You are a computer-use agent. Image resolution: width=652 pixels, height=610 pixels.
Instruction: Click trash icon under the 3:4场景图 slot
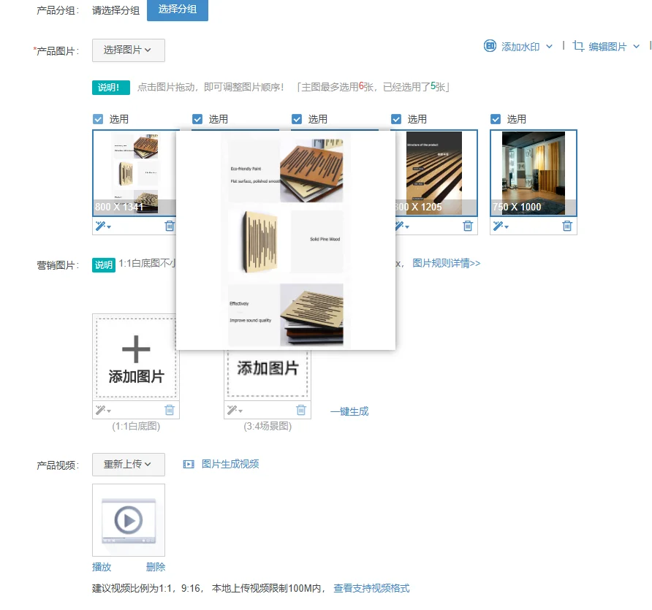[x=301, y=410]
